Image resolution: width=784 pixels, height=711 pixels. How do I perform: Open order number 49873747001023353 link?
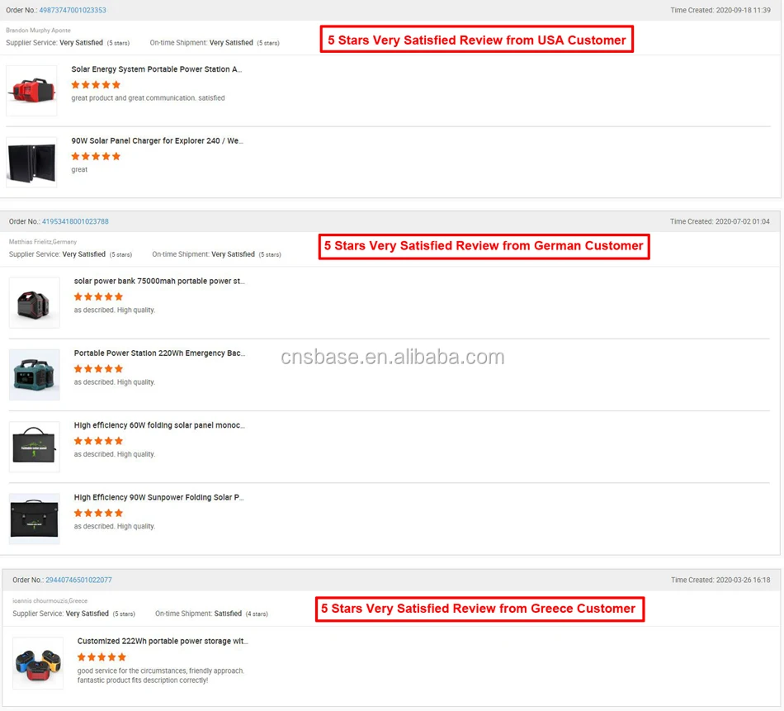tap(73, 10)
